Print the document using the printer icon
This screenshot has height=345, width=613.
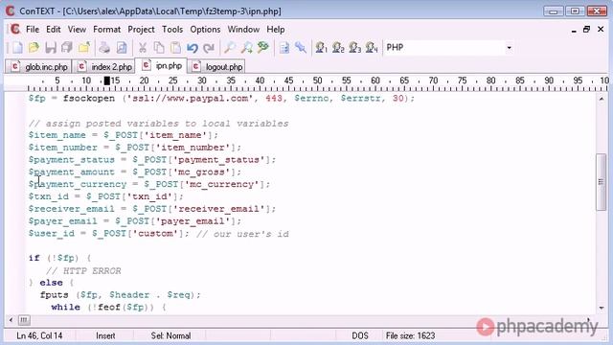[x=104, y=48]
